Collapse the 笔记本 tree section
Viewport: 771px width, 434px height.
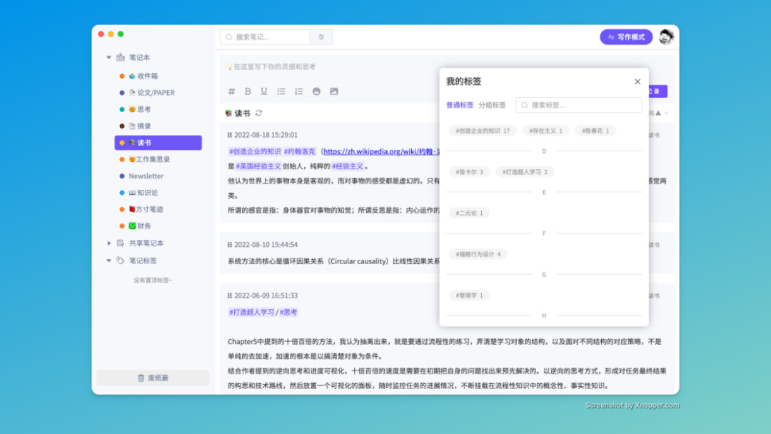pyautogui.click(x=109, y=58)
